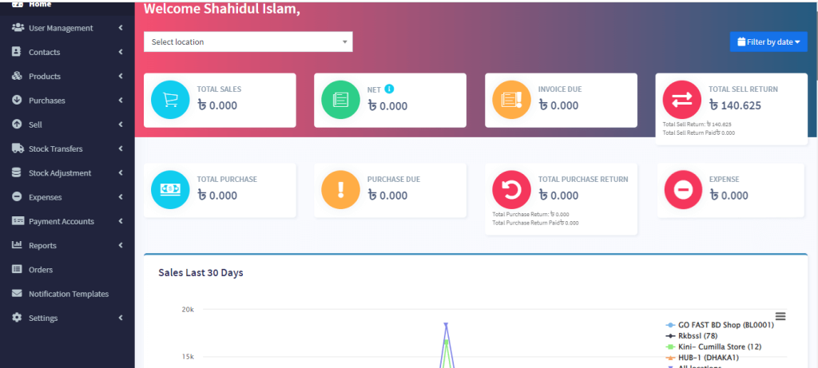Click the Purchase Due exclamation icon
818x368 pixels.
tap(340, 190)
